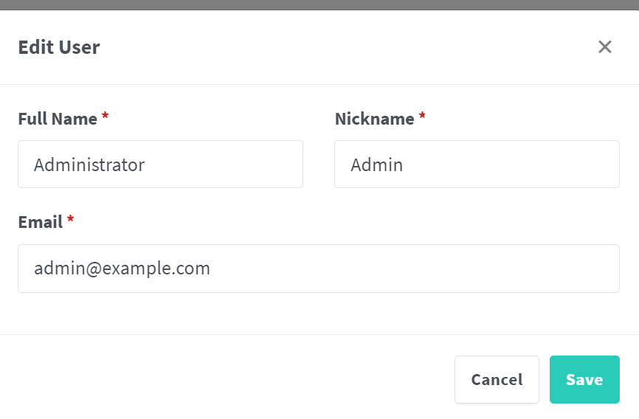This screenshot has height=419, width=639.
Task: Save the user changes
Action: (x=584, y=380)
